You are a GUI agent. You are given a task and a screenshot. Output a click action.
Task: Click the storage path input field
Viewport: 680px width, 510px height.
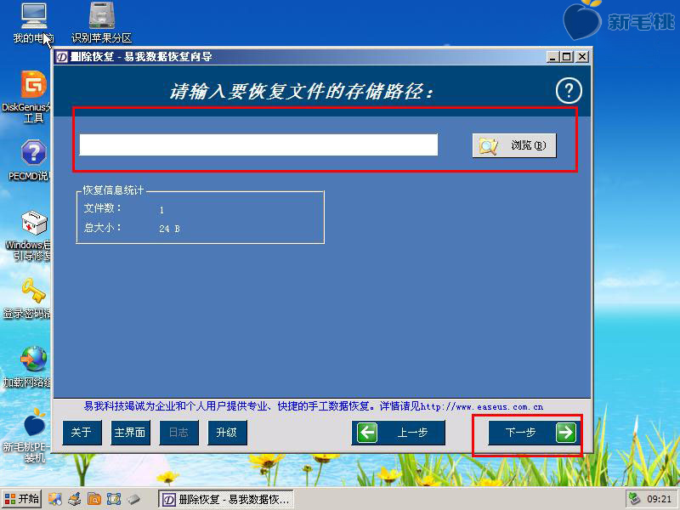[x=258, y=144]
